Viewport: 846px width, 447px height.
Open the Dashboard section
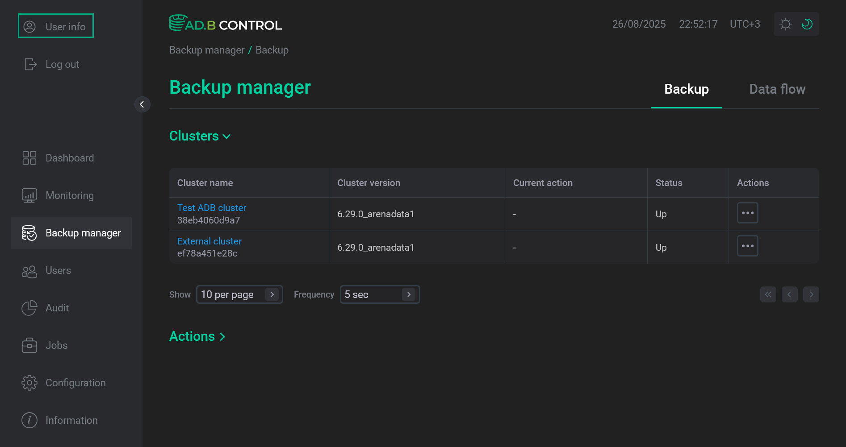coord(70,157)
